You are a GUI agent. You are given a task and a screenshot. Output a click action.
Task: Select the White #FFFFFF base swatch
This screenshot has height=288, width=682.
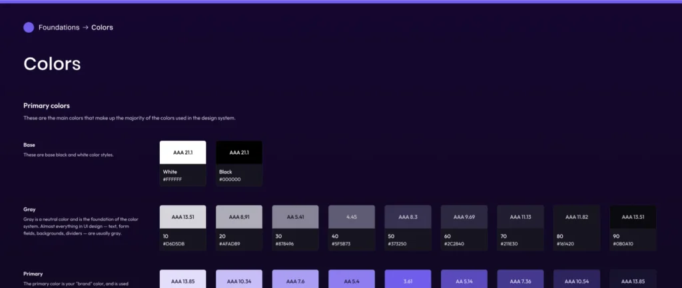182,153
